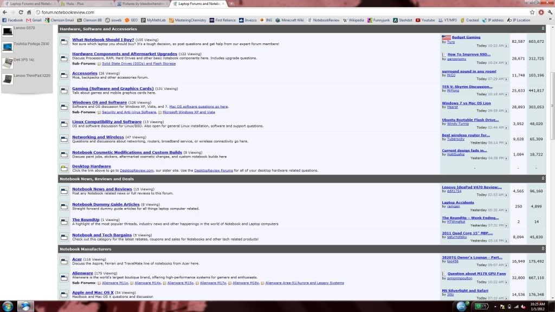Open last post 'Windows 7 vs Mac OS Lion'
This screenshot has width=555, height=312.
pyautogui.click(x=466, y=103)
